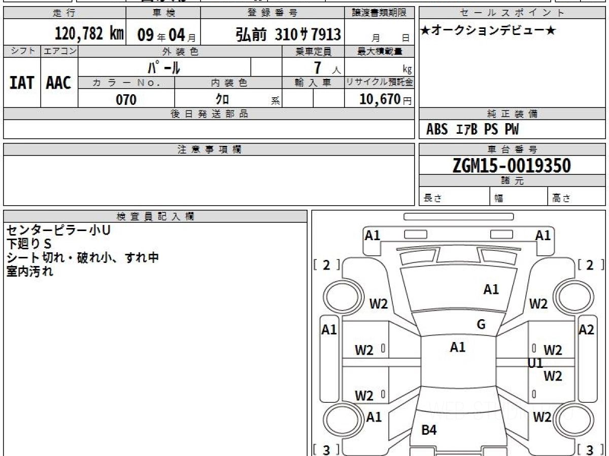Click the 純正装備 header
The height and width of the screenshot is (456, 609).
pyautogui.click(x=512, y=114)
